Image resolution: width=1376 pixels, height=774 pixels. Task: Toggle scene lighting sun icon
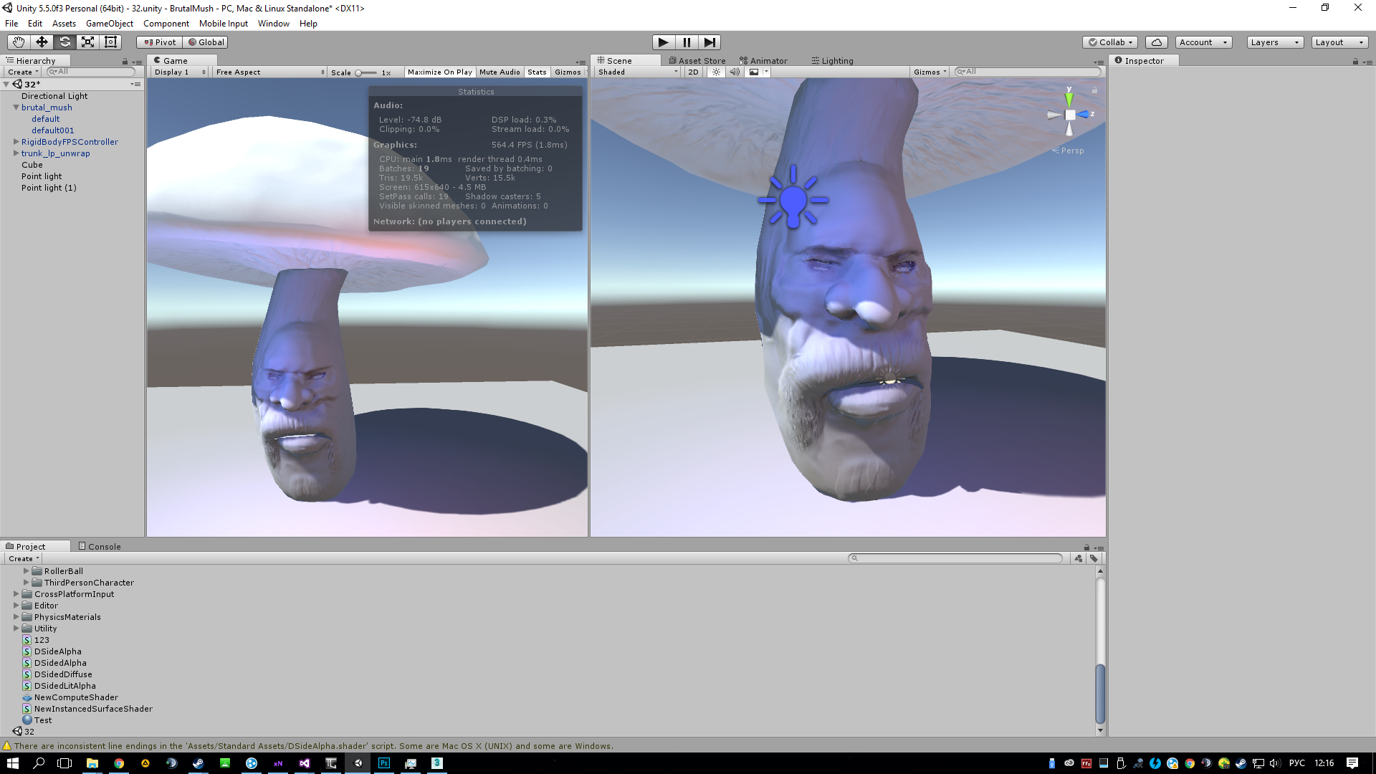pyautogui.click(x=716, y=72)
